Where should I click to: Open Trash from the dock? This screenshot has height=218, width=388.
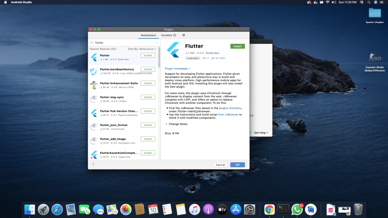(x=358, y=210)
